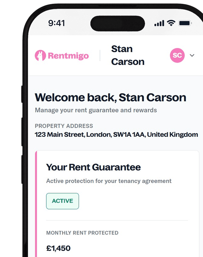Tap the Wi-Fi status icon
The width and height of the screenshot is (203, 257).
coord(171,23)
